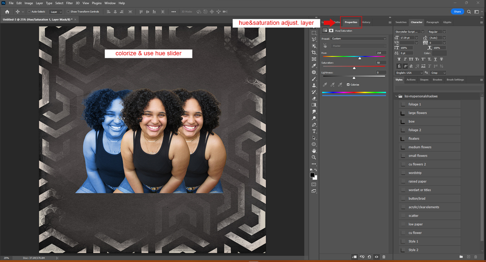Toggle Faux Bold in Character panel

pos(399,59)
